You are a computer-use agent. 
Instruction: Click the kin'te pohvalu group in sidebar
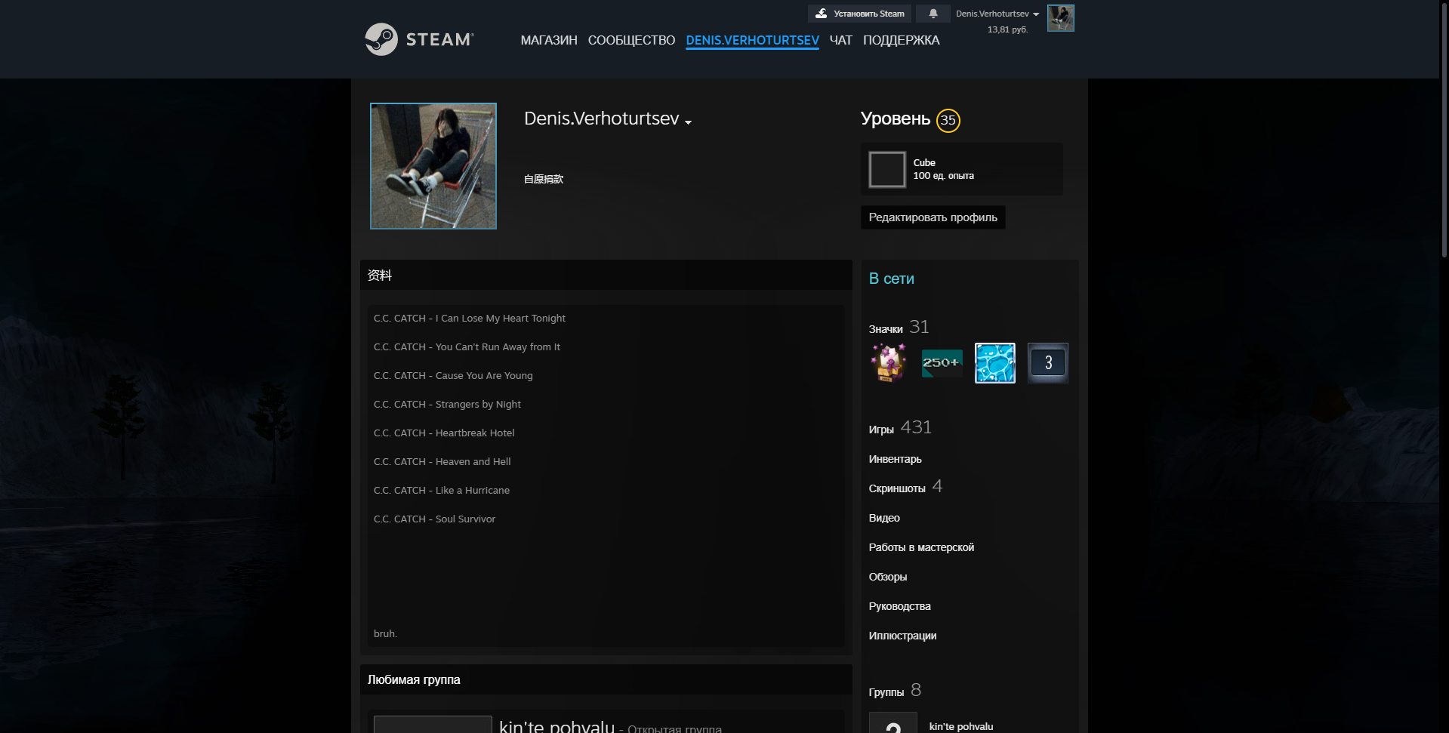point(960,726)
